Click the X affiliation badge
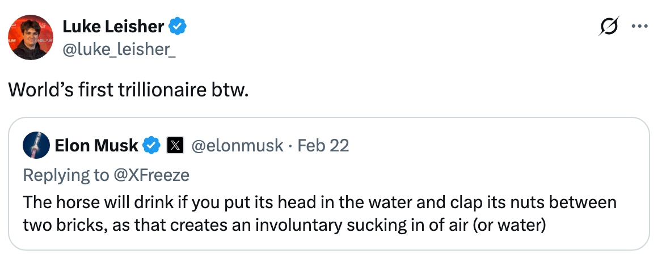This screenshot has height=262, width=666. click(x=174, y=146)
